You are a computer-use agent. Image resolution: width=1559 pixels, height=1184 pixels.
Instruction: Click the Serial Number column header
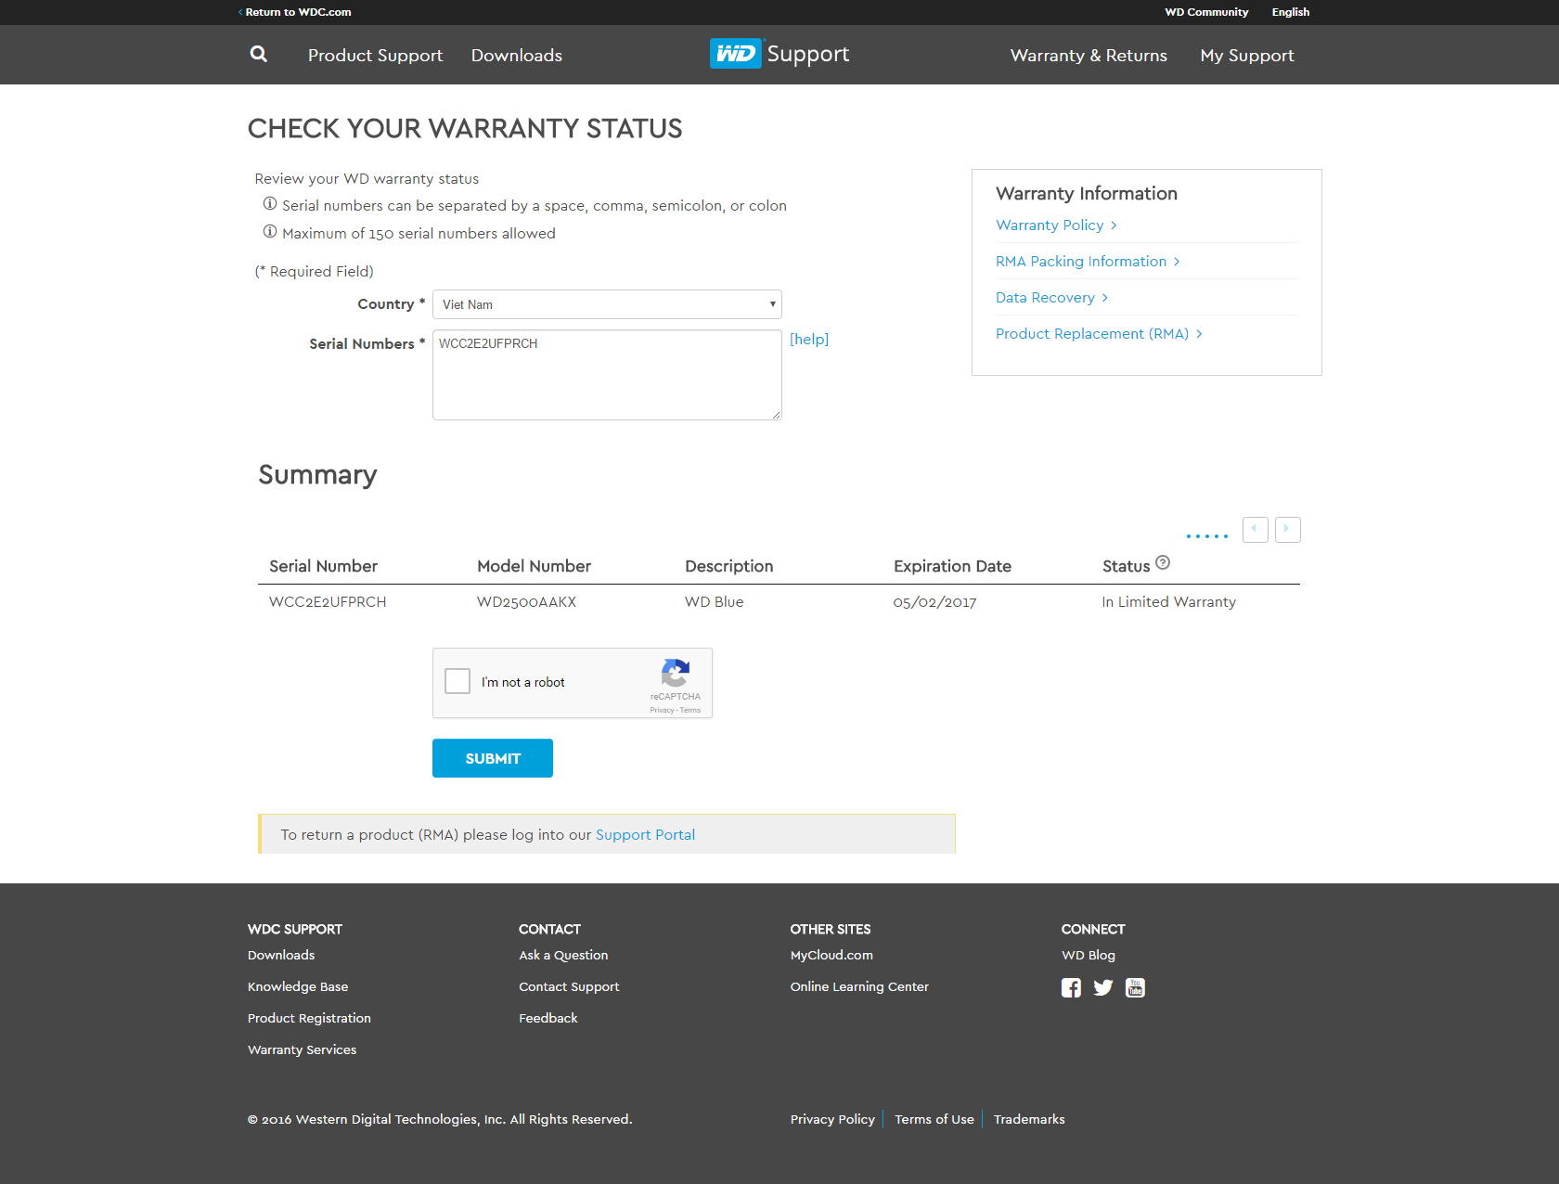pyautogui.click(x=323, y=566)
